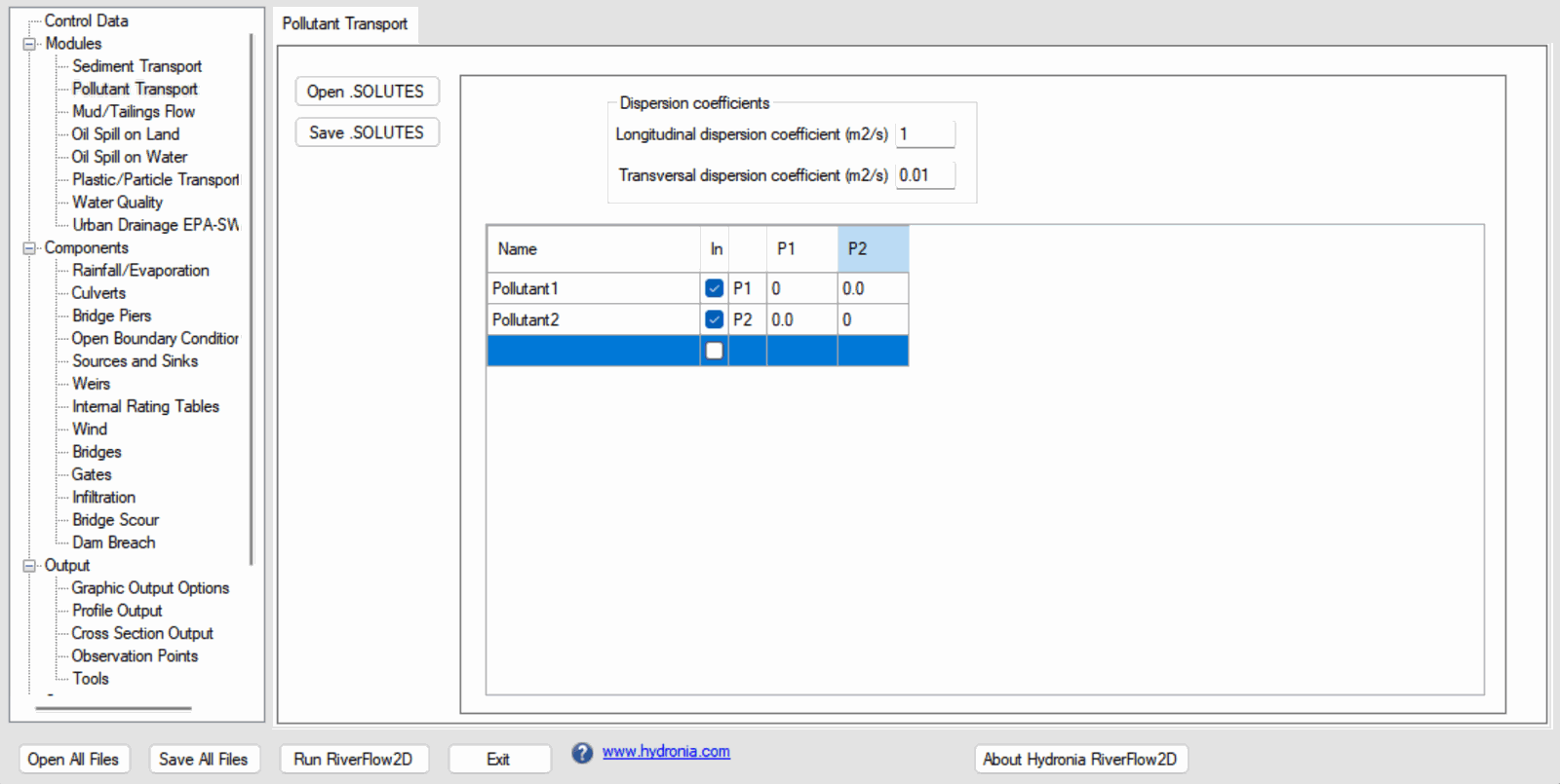Select the Pollutant Transport tab
The height and width of the screenshot is (784, 1560).
pos(345,23)
